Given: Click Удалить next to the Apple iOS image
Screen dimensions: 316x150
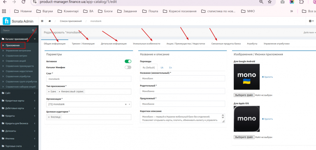Looking at the screenshot, I should [x=267, y=119].
